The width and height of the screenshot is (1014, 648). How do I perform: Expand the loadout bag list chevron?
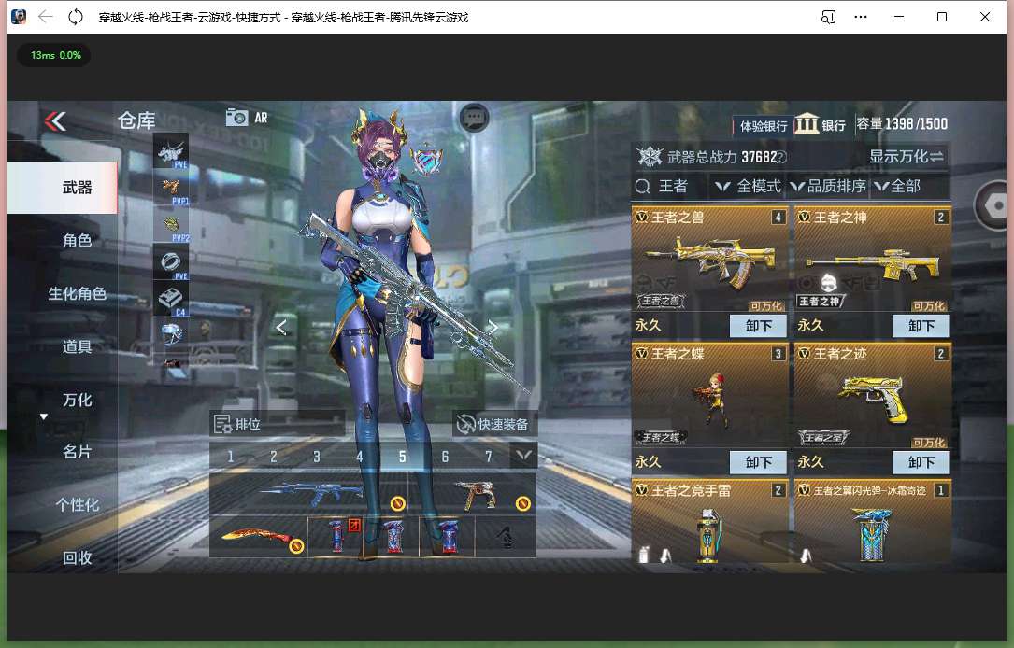523,456
